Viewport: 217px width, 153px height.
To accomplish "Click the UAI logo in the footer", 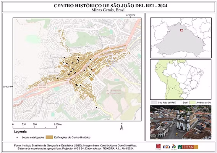I will 166,147.
